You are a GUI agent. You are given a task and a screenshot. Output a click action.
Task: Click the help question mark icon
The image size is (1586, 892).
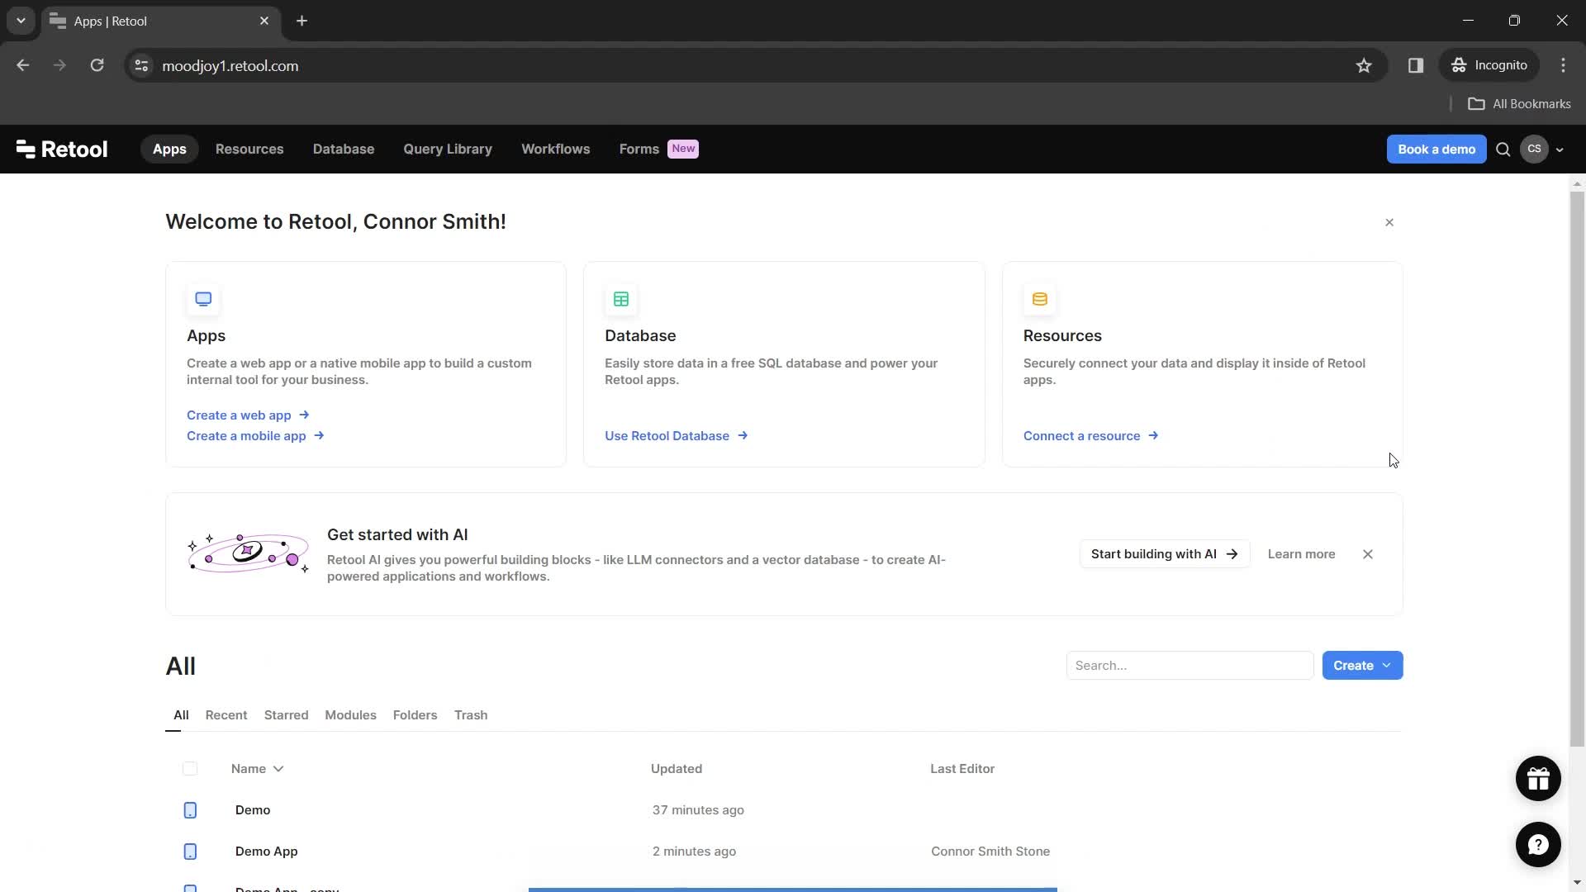1538,844
